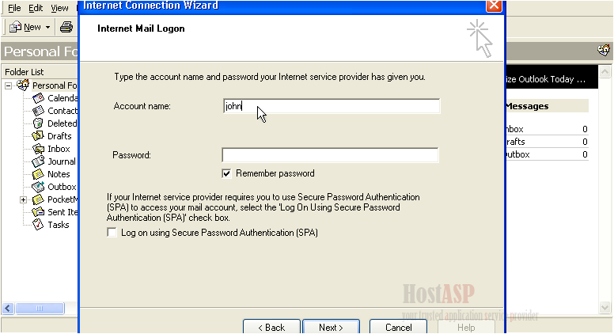Select the Drafts folder icon
This screenshot has height=334, width=614.
pyautogui.click(x=38, y=136)
